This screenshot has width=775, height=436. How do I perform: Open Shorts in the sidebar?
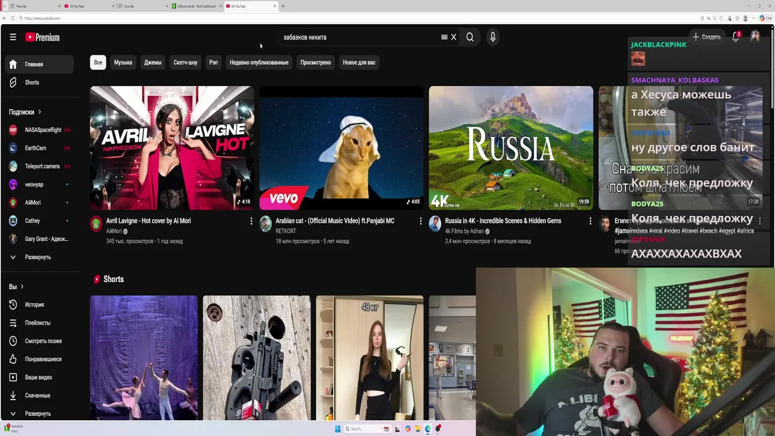[39, 82]
